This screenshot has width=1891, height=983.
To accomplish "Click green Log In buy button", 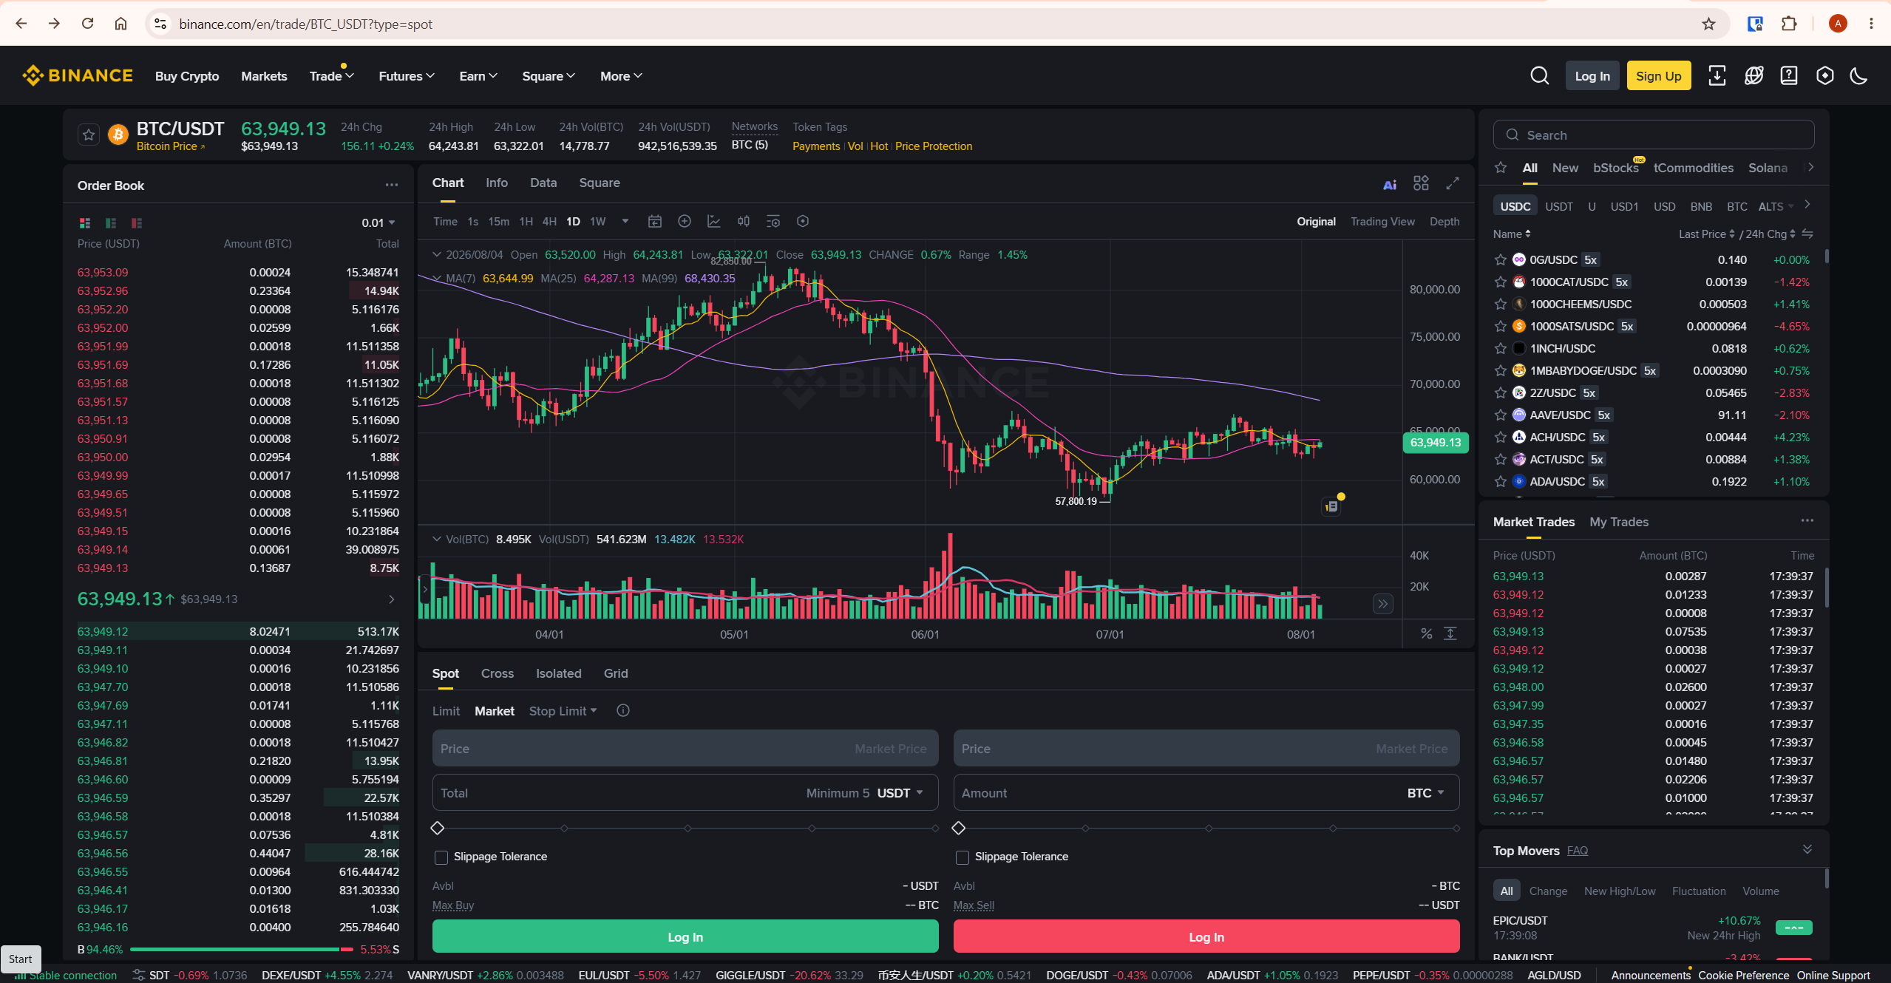I will tap(685, 936).
